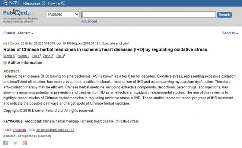Click the NCBI logo icon
The width and height of the screenshot is (242, 148).
pyautogui.click(x=6, y=3)
